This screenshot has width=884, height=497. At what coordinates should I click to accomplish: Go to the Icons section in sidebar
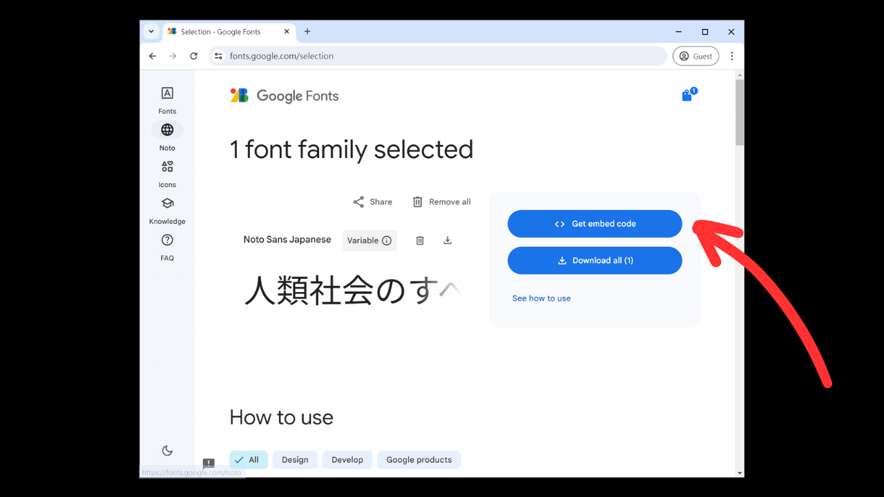coord(167,167)
